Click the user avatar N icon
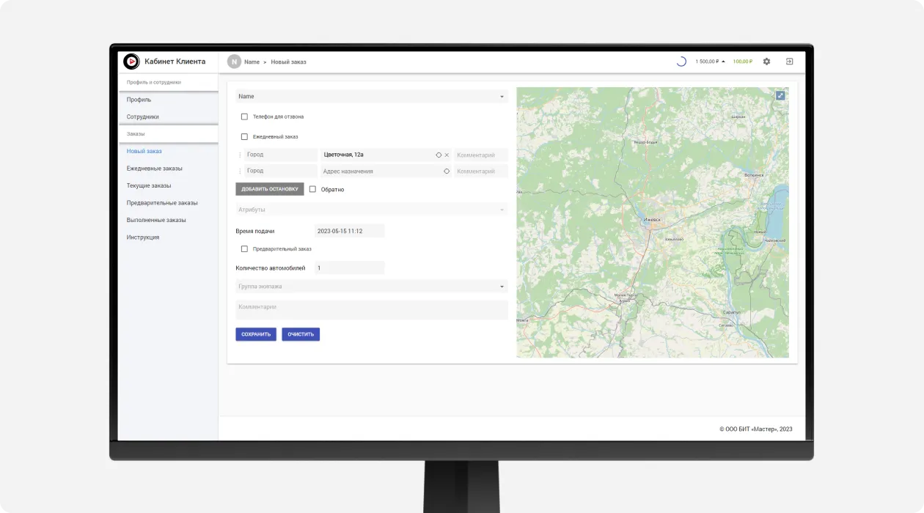924x513 pixels. click(234, 62)
